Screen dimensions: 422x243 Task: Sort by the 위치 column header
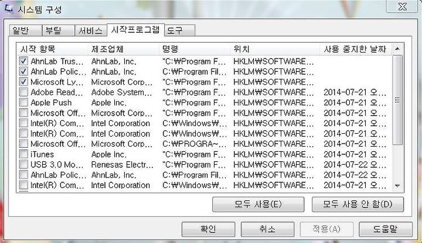pyautogui.click(x=275, y=49)
